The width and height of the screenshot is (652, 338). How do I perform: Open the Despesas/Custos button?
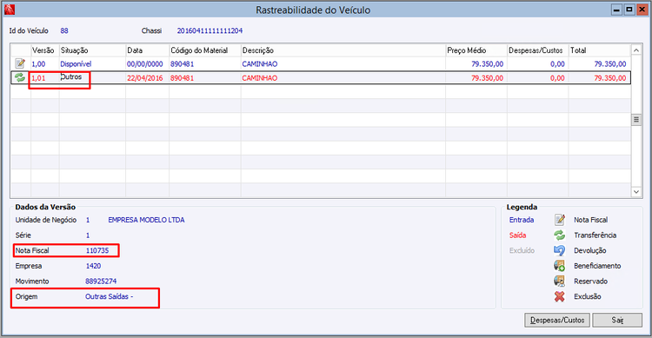tap(557, 320)
